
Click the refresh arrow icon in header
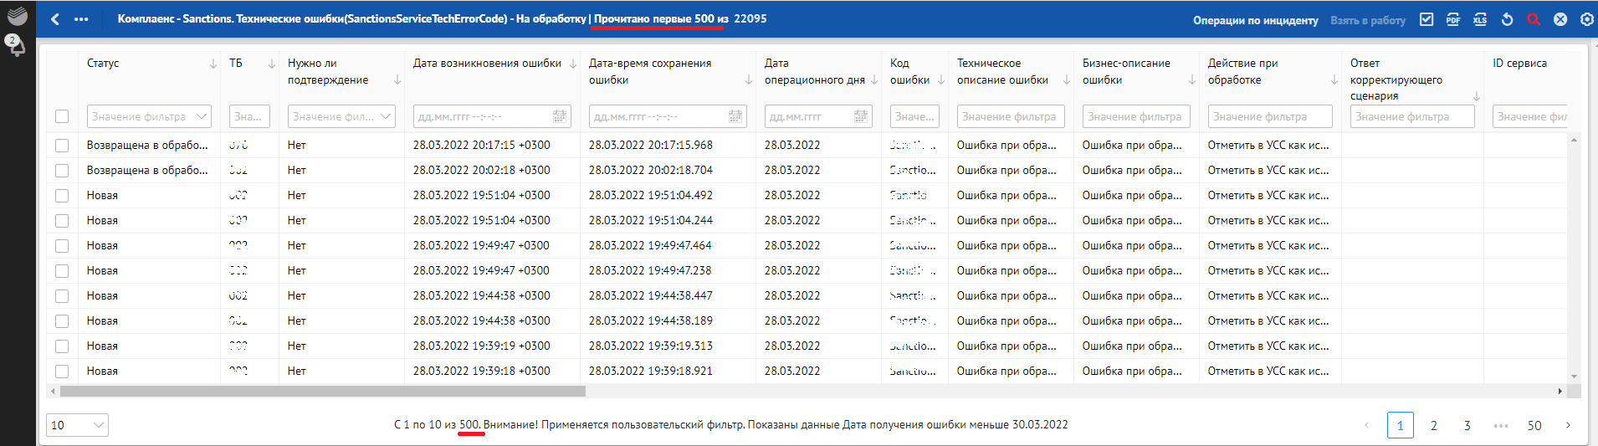[1507, 19]
